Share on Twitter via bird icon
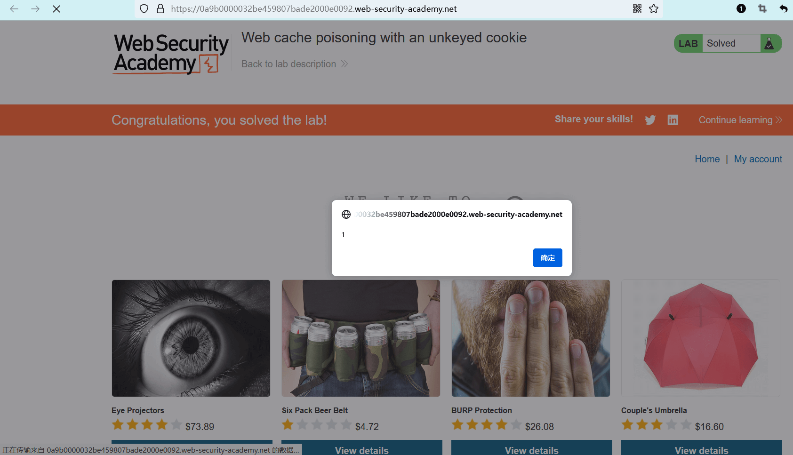The height and width of the screenshot is (455, 793). [650, 120]
